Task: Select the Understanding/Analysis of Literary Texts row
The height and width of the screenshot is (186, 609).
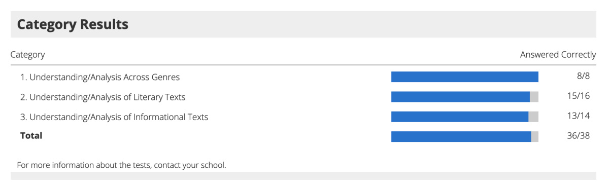Action: coord(303,97)
